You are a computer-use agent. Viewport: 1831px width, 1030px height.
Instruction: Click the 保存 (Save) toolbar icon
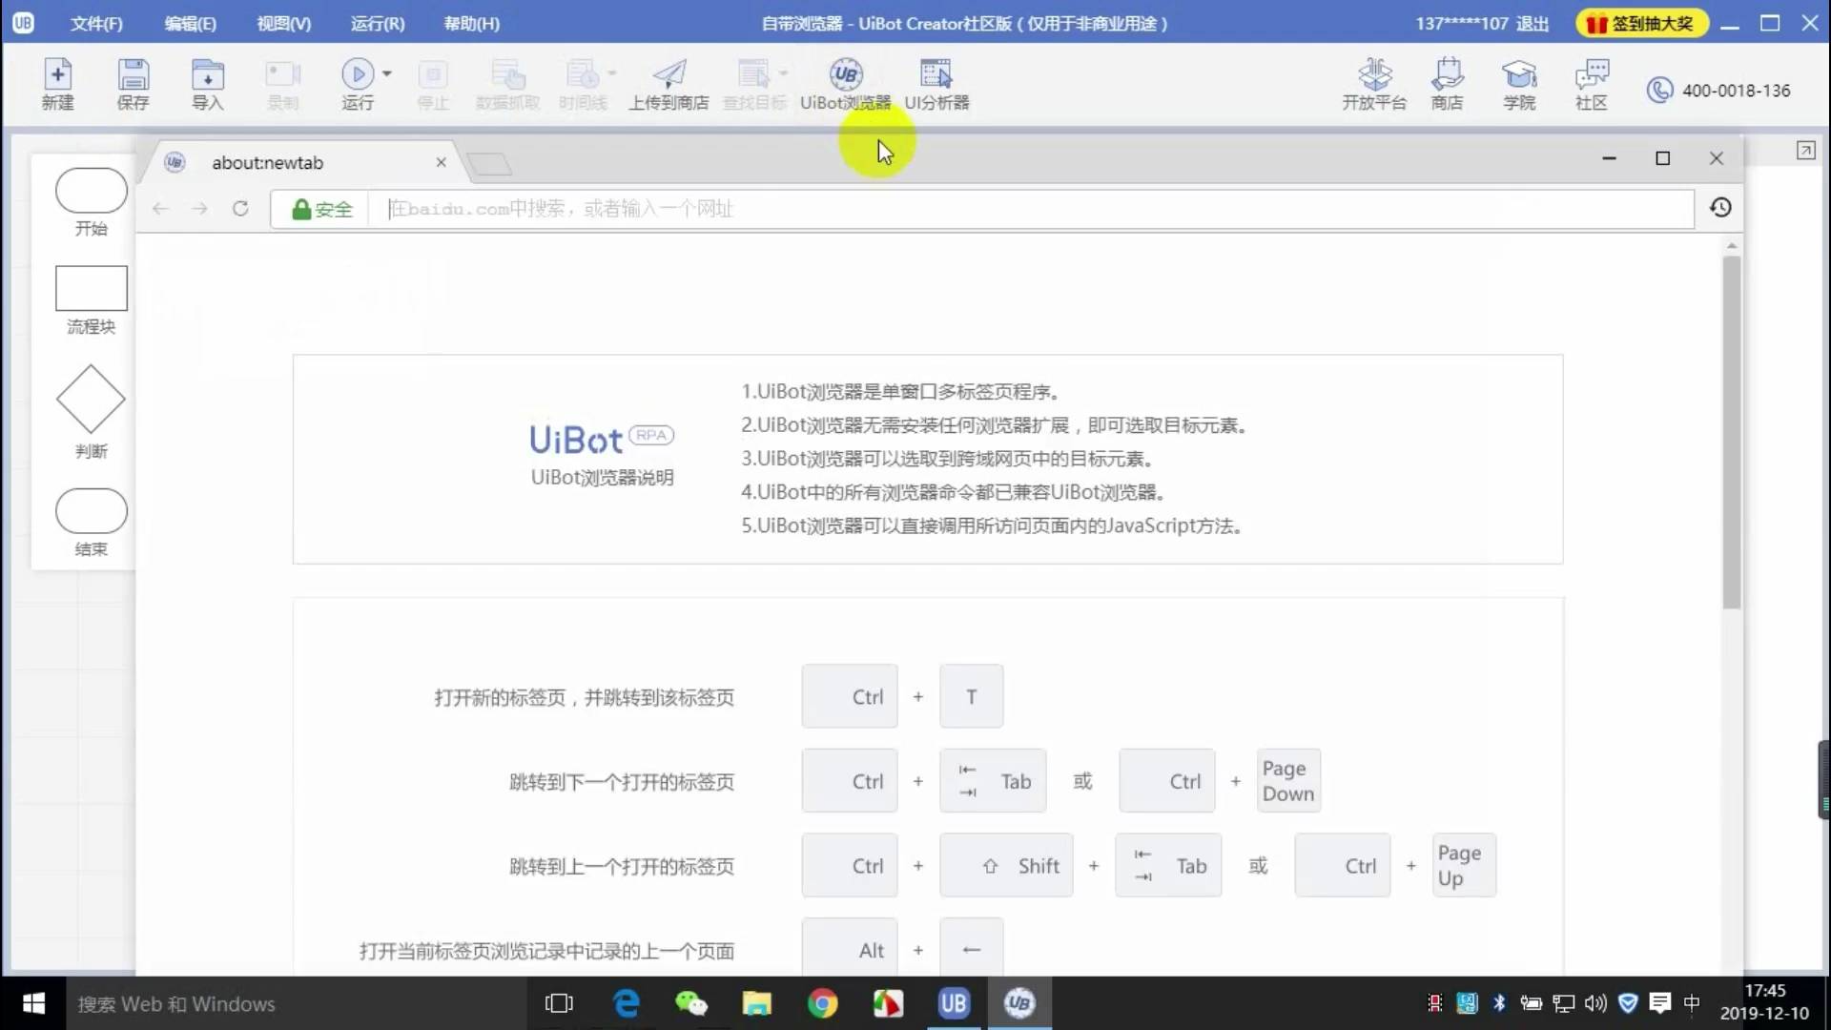tap(133, 84)
